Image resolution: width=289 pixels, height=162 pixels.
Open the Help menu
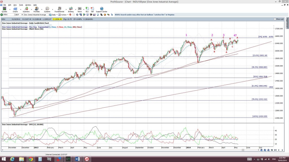click(x=35, y=5)
